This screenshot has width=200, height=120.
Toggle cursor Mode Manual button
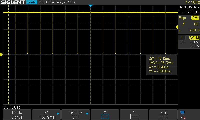coord(17,115)
